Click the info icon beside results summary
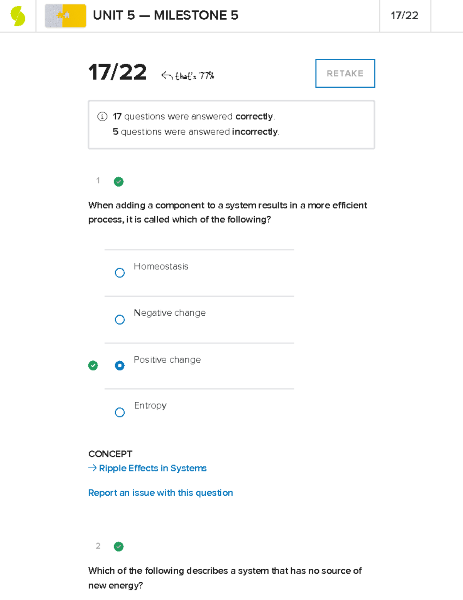 tap(102, 116)
